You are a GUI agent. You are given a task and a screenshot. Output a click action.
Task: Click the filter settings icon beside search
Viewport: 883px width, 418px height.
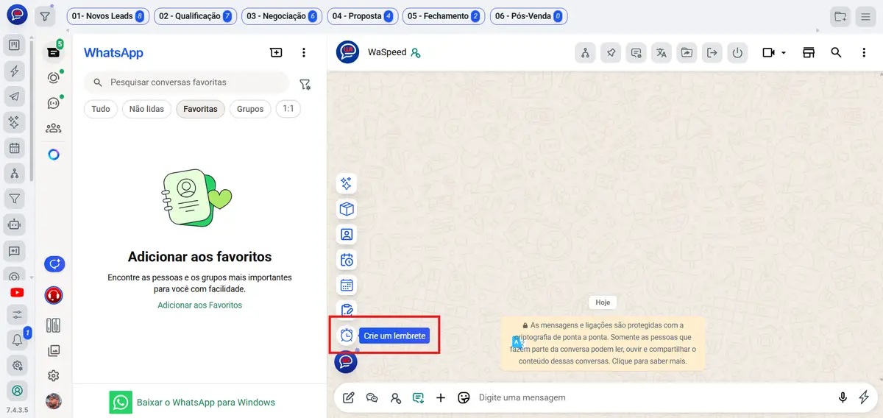point(305,84)
